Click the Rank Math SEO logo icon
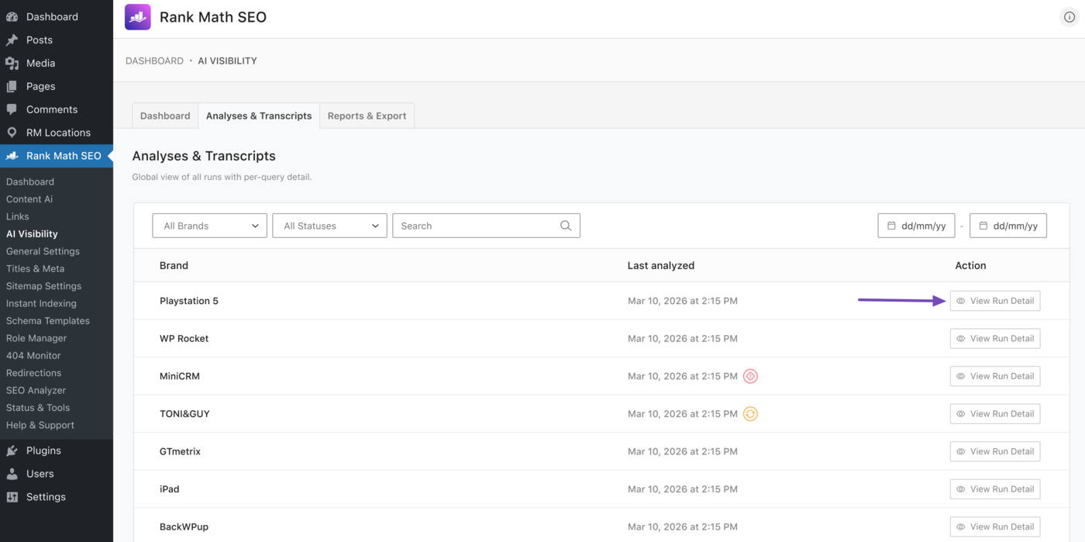Viewport: 1085px width, 542px height. click(x=138, y=17)
